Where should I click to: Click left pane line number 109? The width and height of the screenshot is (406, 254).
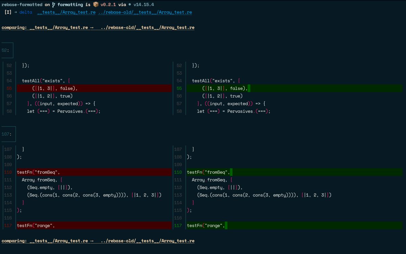click(8, 165)
